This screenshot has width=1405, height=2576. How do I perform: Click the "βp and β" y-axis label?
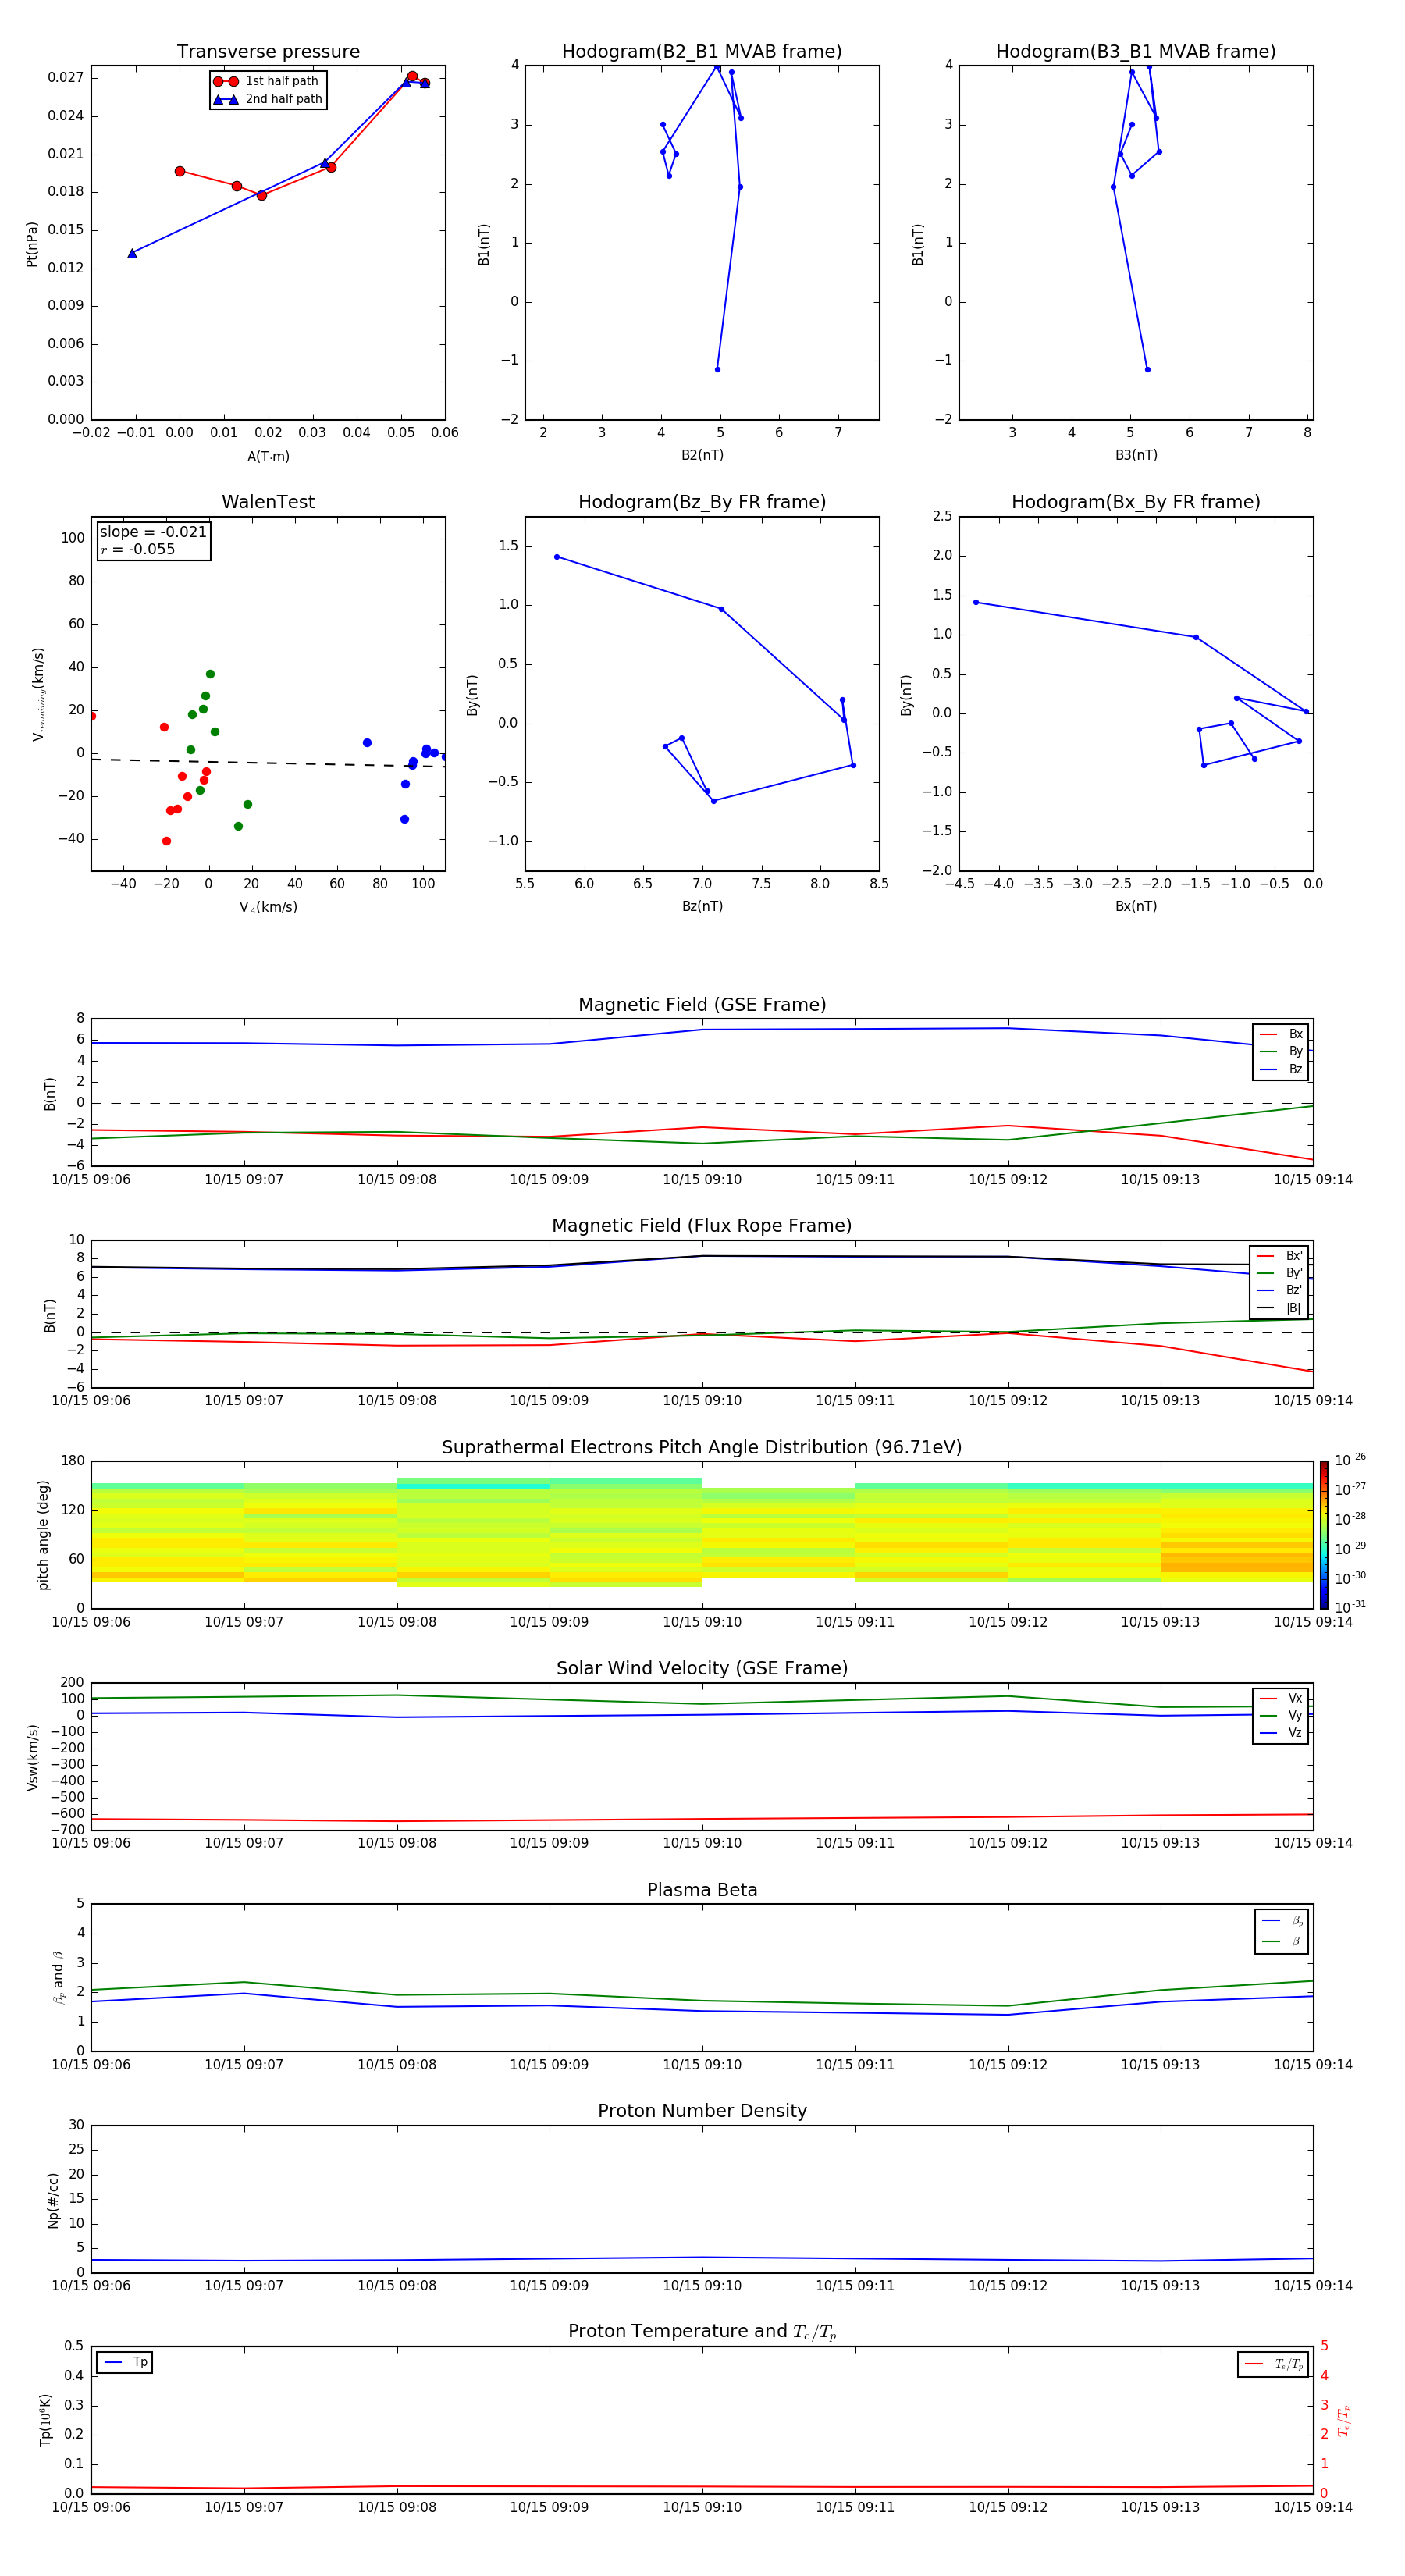pyautogui.click(x=58, y=1977)
